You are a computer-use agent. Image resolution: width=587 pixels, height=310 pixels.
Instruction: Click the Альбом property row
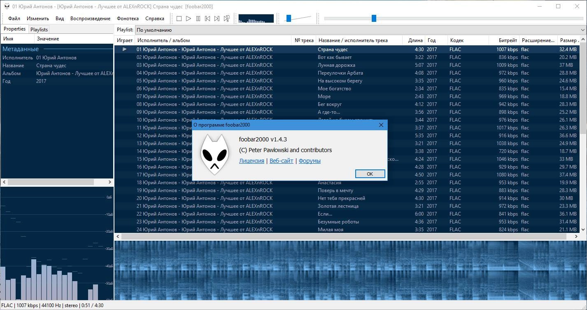click(x=57, y=73)
